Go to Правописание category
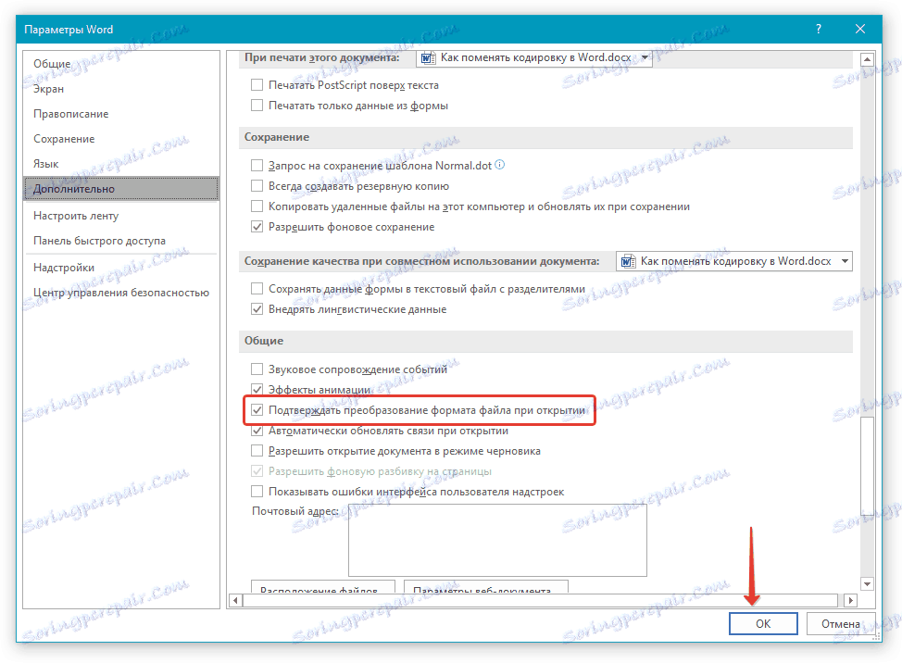902x663 pixels. click(120, 114)
